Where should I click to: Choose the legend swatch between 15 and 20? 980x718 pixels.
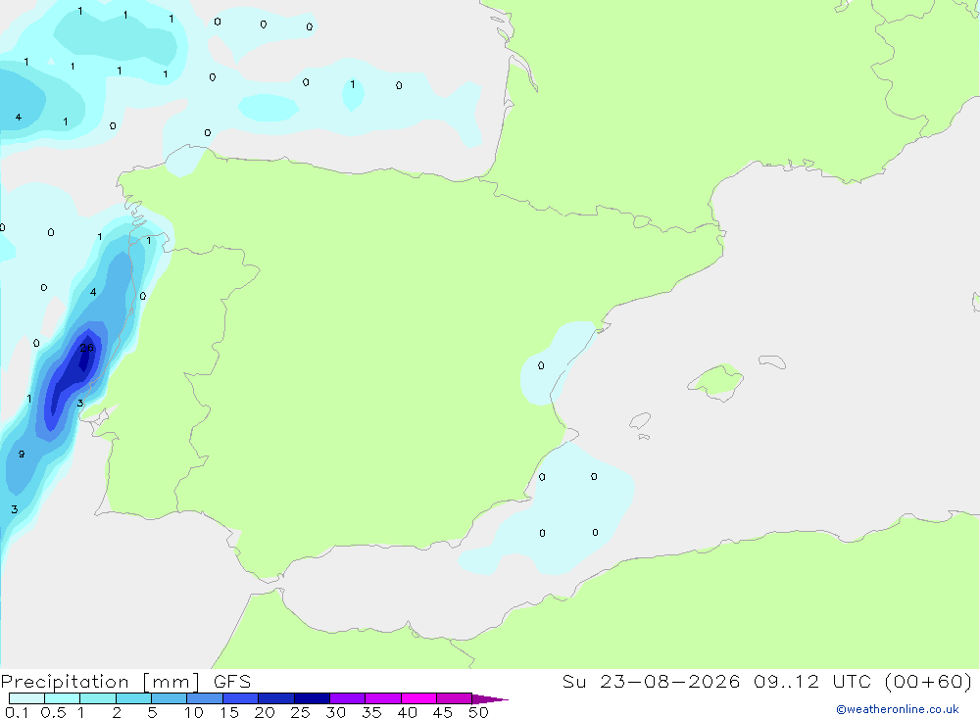(241, 698)
